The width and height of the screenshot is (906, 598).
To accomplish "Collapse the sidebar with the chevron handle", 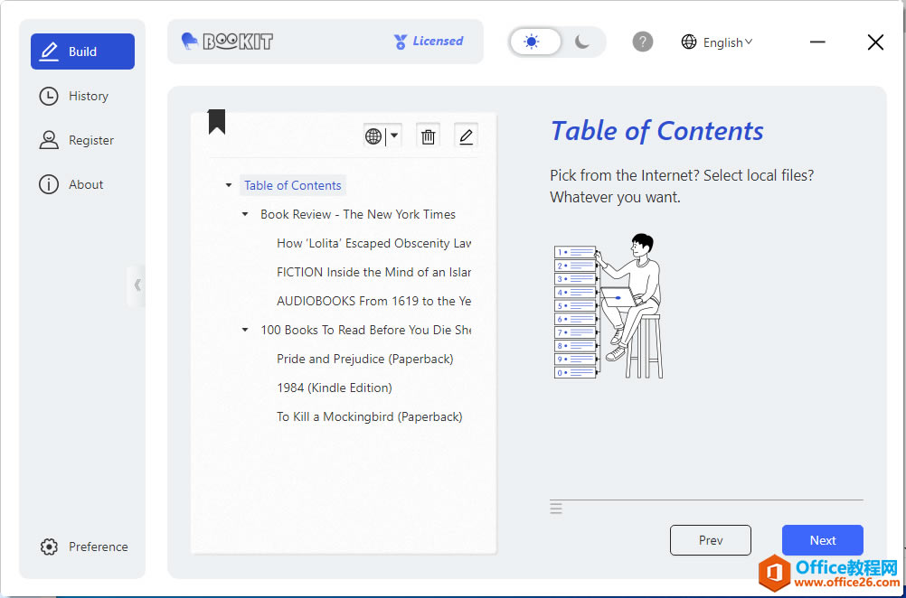I will [x=137, y=285].
